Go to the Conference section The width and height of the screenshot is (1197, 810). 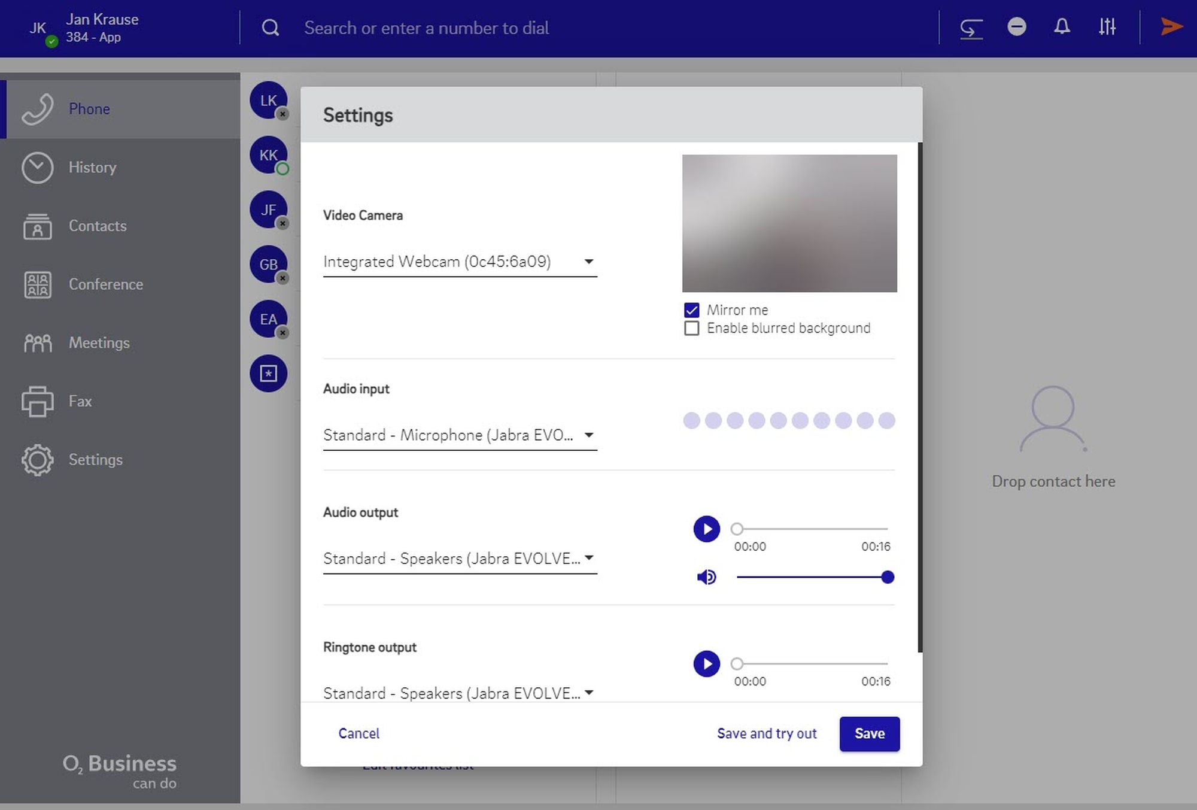pos(105,284)
